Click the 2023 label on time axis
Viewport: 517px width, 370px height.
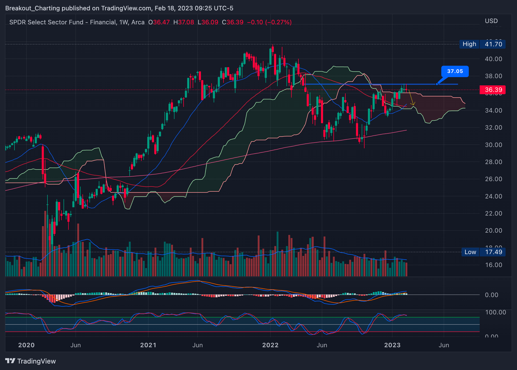pyautogui.click(x=392, y=345)
